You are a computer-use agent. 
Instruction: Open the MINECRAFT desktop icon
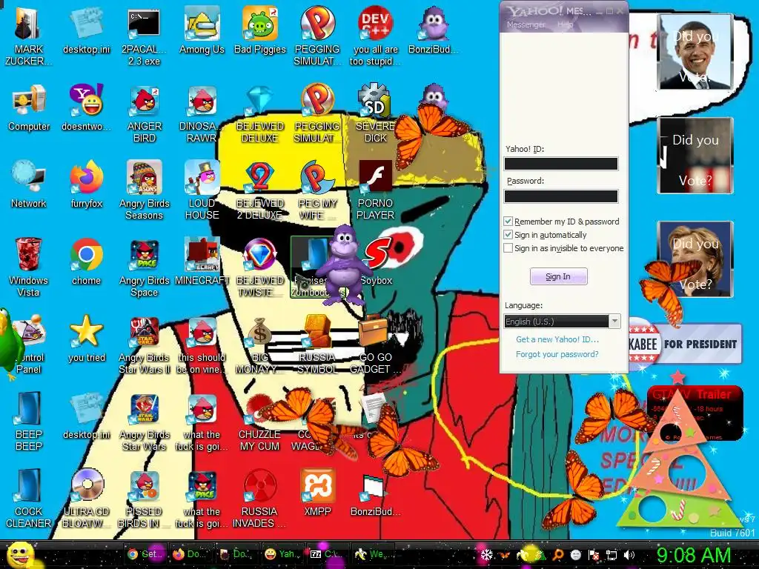(x=202, y=262)
